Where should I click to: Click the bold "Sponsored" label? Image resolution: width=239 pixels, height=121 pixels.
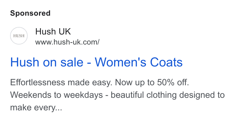coord(30,13)
